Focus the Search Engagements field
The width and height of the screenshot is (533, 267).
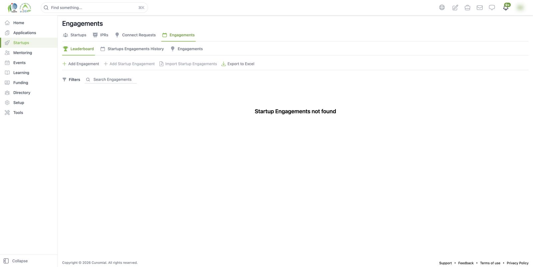111,80
